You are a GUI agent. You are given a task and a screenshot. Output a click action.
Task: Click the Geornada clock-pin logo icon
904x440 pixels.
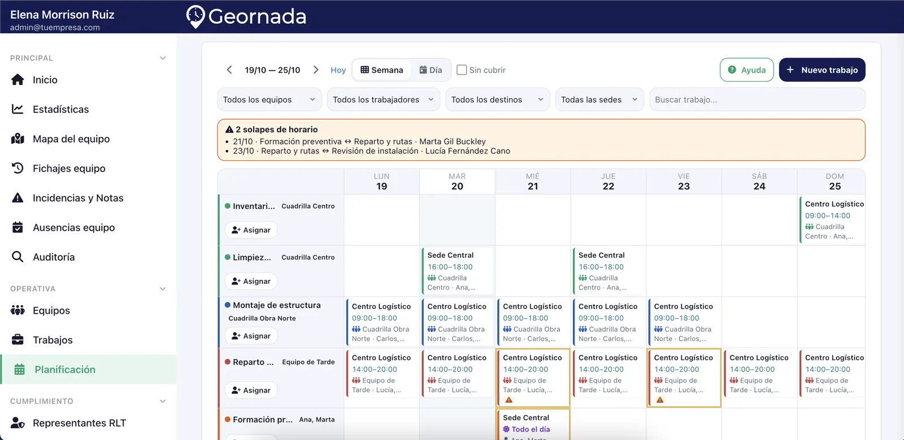point(195,16)
